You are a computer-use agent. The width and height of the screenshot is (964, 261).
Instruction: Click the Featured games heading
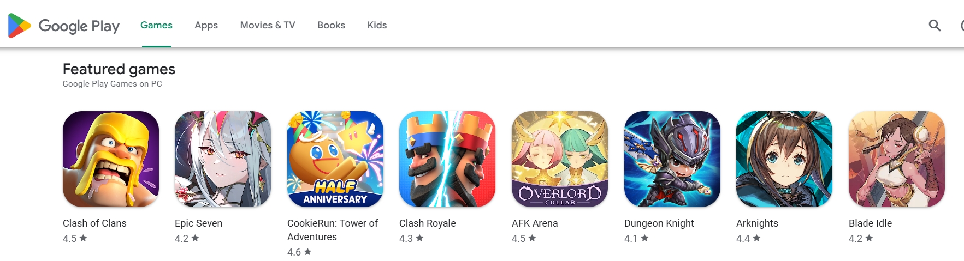coord(119,69)
